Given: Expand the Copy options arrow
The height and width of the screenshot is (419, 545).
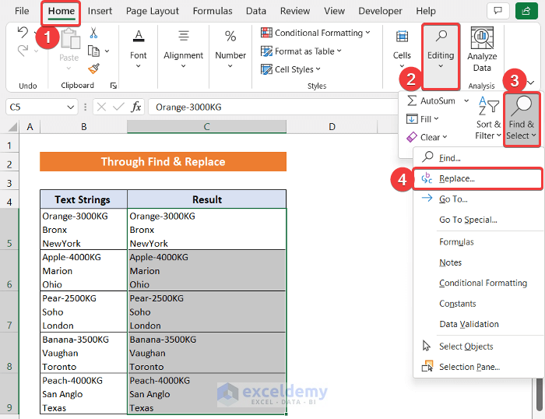Looking at the screenshot, I should 107,51.
